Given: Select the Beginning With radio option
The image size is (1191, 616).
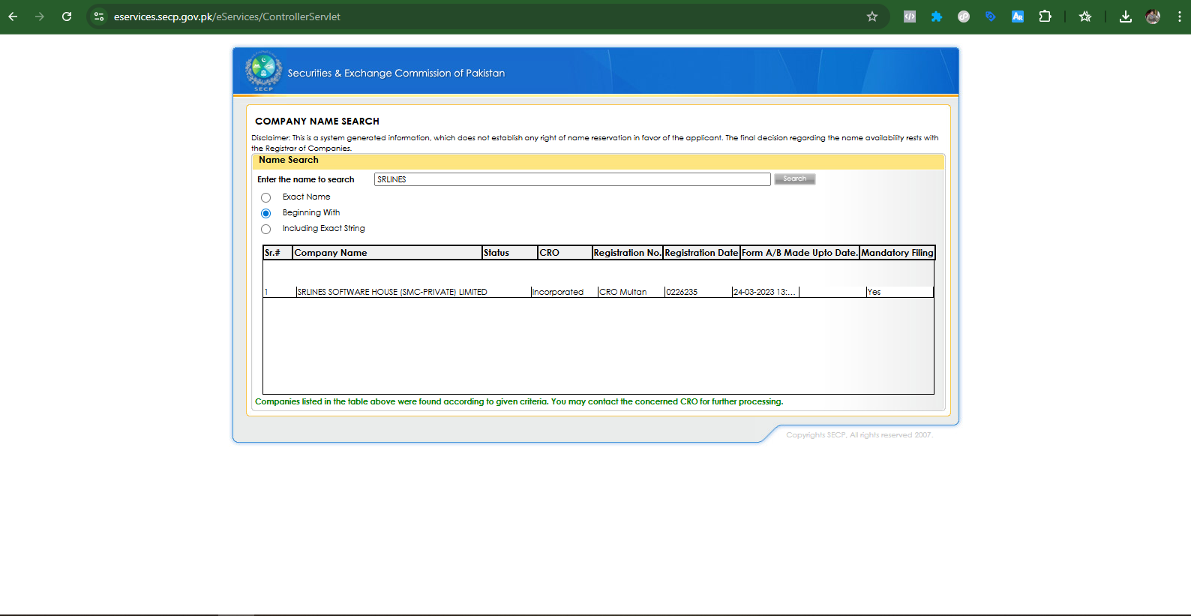Looking at the screenshot, I should click(x=265, y=214).
